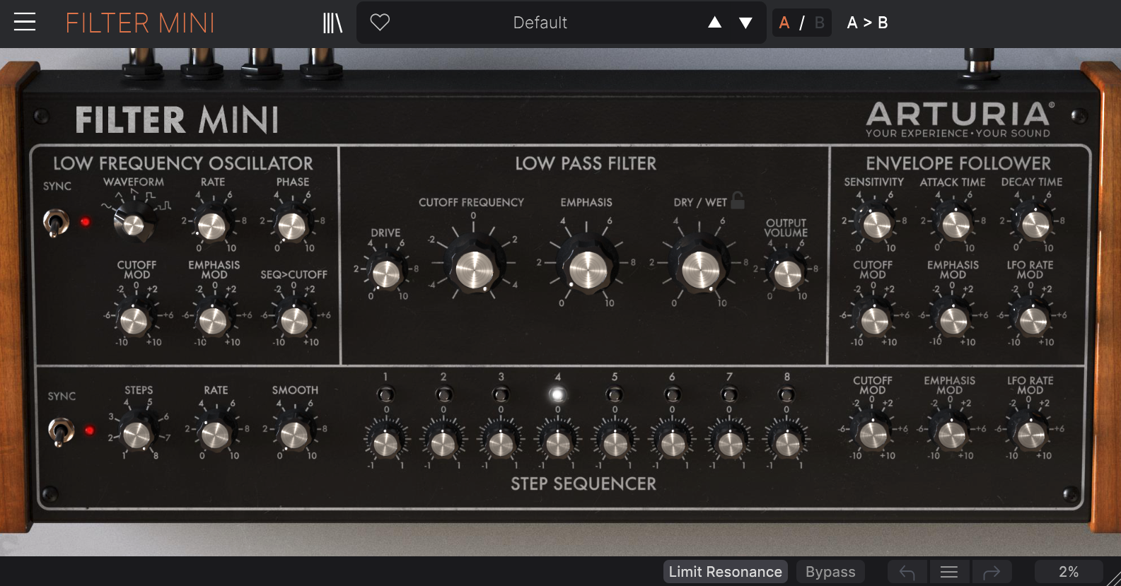Click the redo arrow icon
Screen dimensions: 1121x586
point(992,572)
